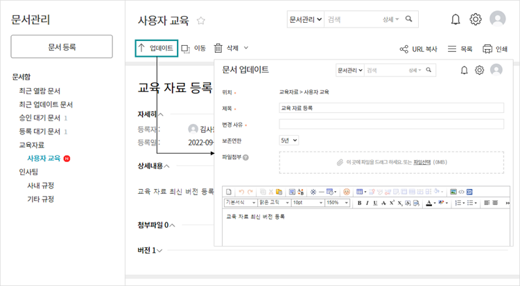Image resolution: width=520 pixels, height=286 pixels.
Task: Click the URL 복사 share icon
Action: [404, 49]
